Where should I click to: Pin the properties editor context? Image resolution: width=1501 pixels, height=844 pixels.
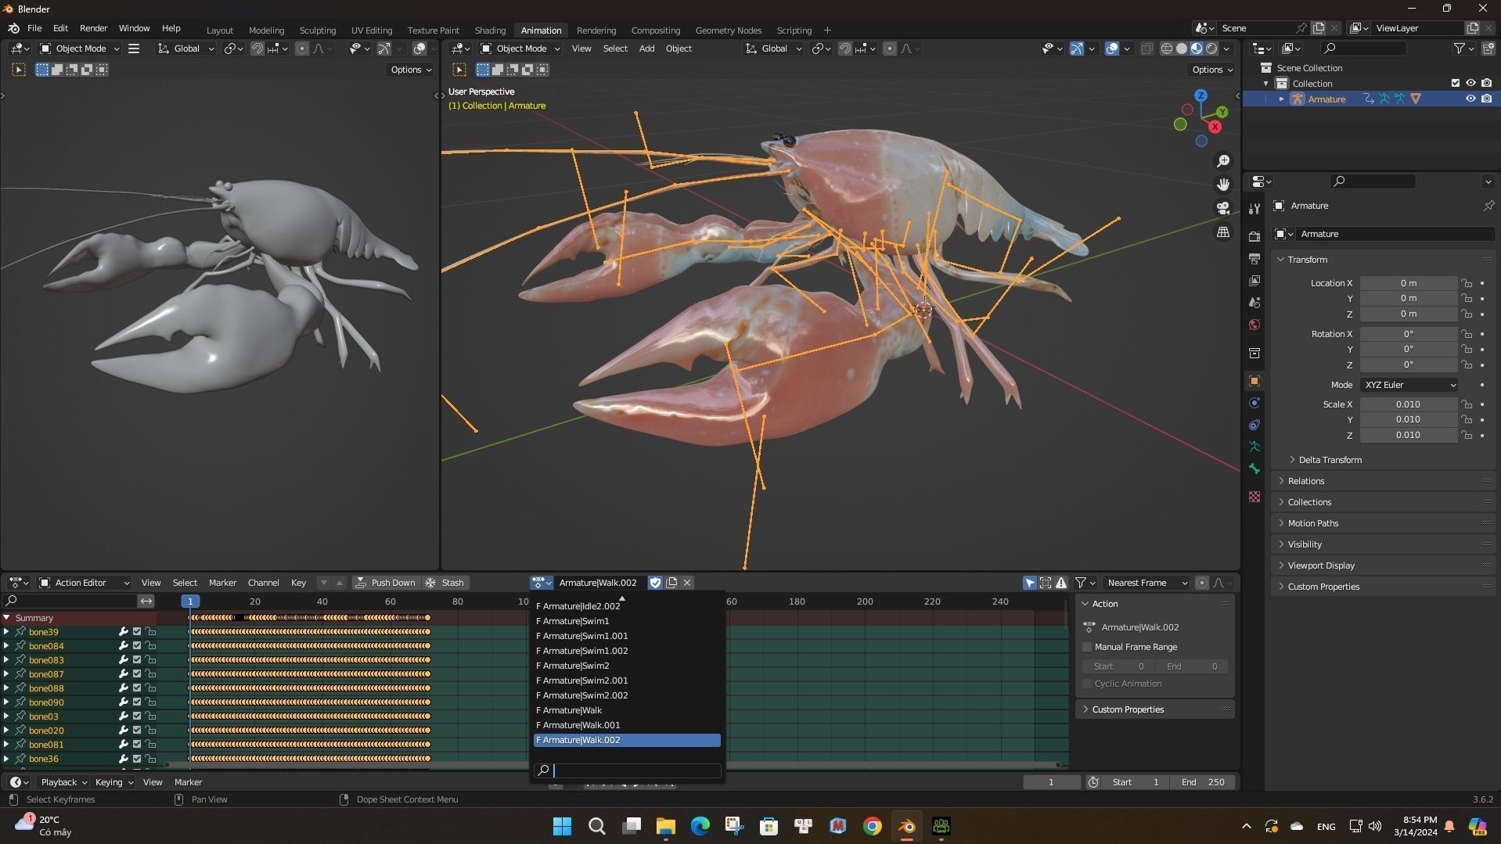pos(1488,206)
